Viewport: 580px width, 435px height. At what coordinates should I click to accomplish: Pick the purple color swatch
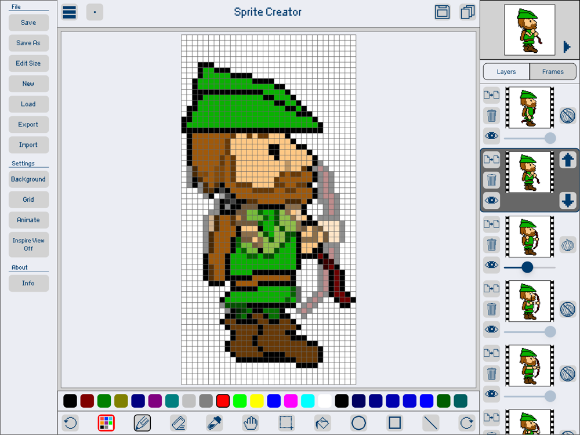coord(155,401)
